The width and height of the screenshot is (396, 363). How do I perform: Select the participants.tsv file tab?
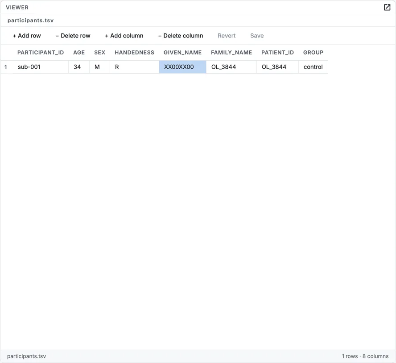[31, 21]
